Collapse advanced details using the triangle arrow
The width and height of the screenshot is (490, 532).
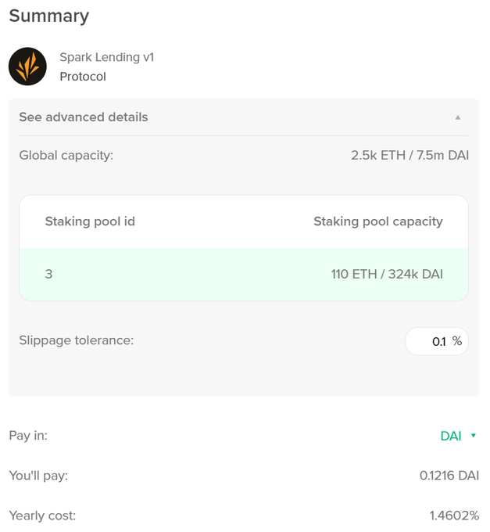point(458,117)
